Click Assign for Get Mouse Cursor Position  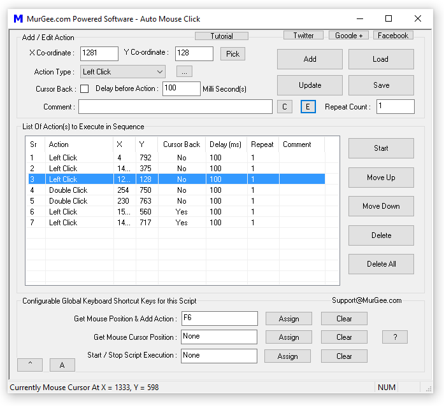point(289,337)
